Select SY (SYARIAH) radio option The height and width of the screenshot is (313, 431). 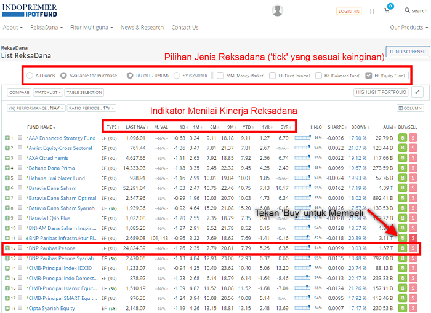tap(177, 76)
